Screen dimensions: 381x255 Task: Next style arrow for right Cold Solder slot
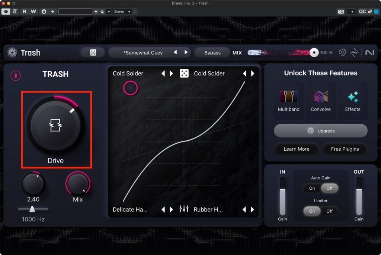(253, 73)
